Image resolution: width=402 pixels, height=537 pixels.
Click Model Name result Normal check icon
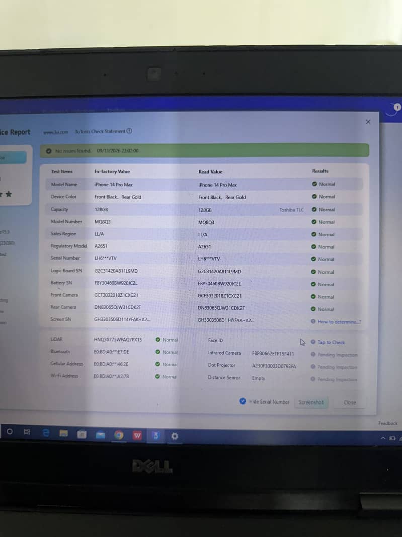314,184
